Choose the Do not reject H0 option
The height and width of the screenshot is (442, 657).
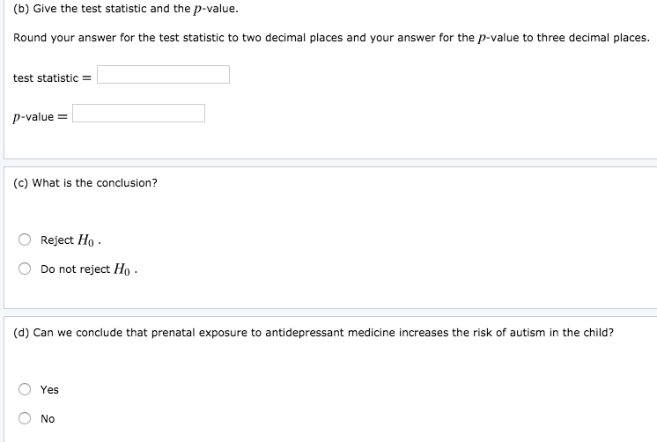click(25, 269)
